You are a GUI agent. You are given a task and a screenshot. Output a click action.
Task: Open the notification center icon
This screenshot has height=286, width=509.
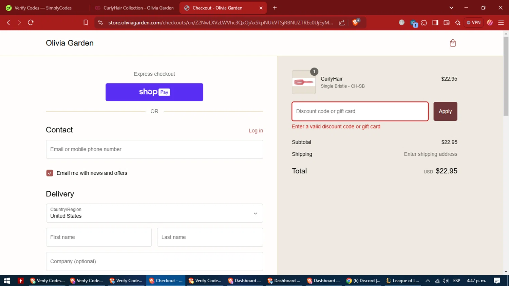point(497,281)
